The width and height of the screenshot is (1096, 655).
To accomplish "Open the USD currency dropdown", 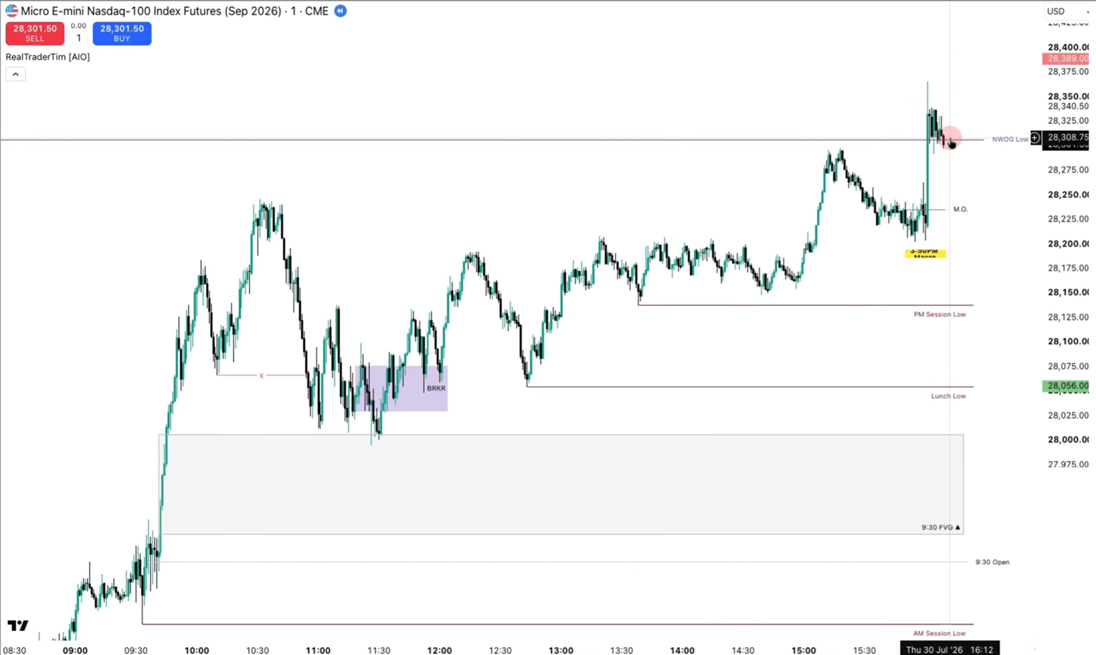I will 1067,11.
